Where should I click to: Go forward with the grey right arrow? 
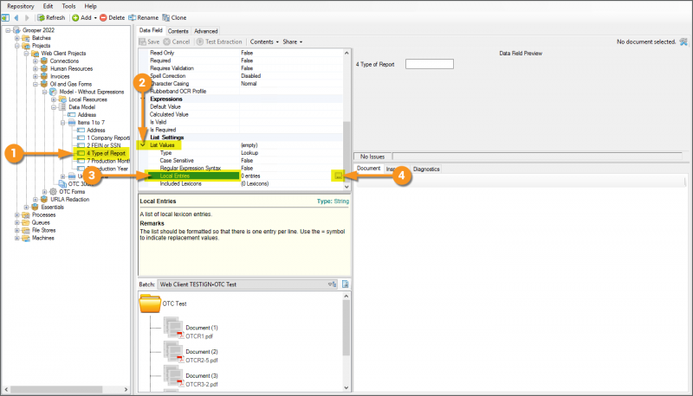pos(27,17)
